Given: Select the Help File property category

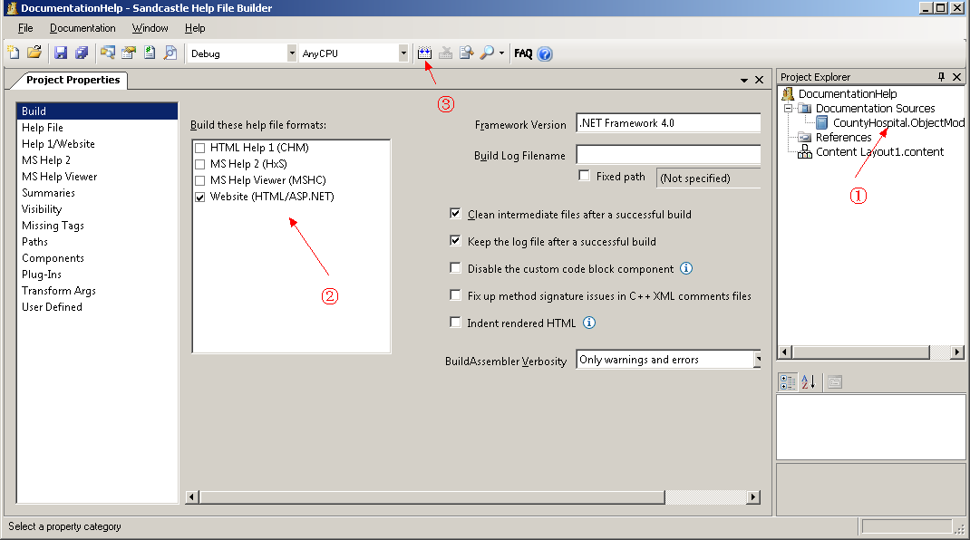Looking at the screenshot, I should click(x=97, y=128).
